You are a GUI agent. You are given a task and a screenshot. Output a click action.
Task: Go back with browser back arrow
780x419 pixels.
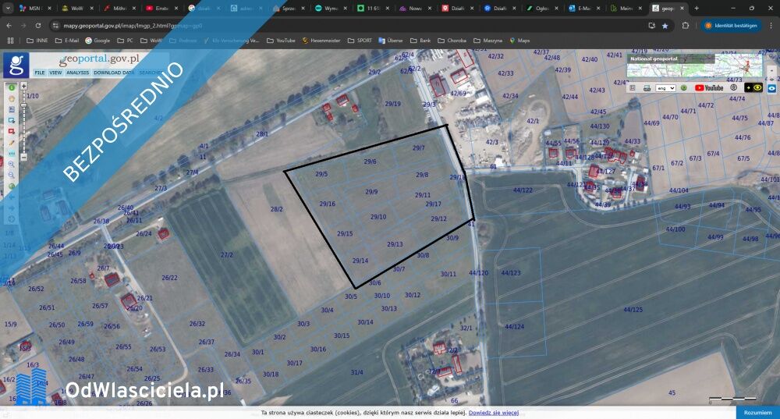point(9,26)
